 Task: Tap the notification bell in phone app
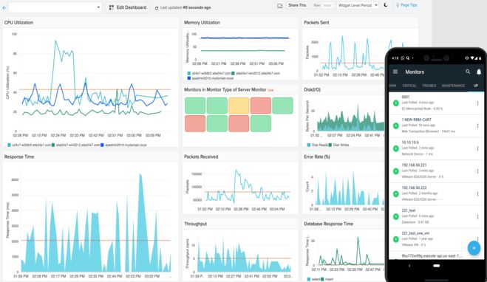pyautogui.click(x=479, y=72)
